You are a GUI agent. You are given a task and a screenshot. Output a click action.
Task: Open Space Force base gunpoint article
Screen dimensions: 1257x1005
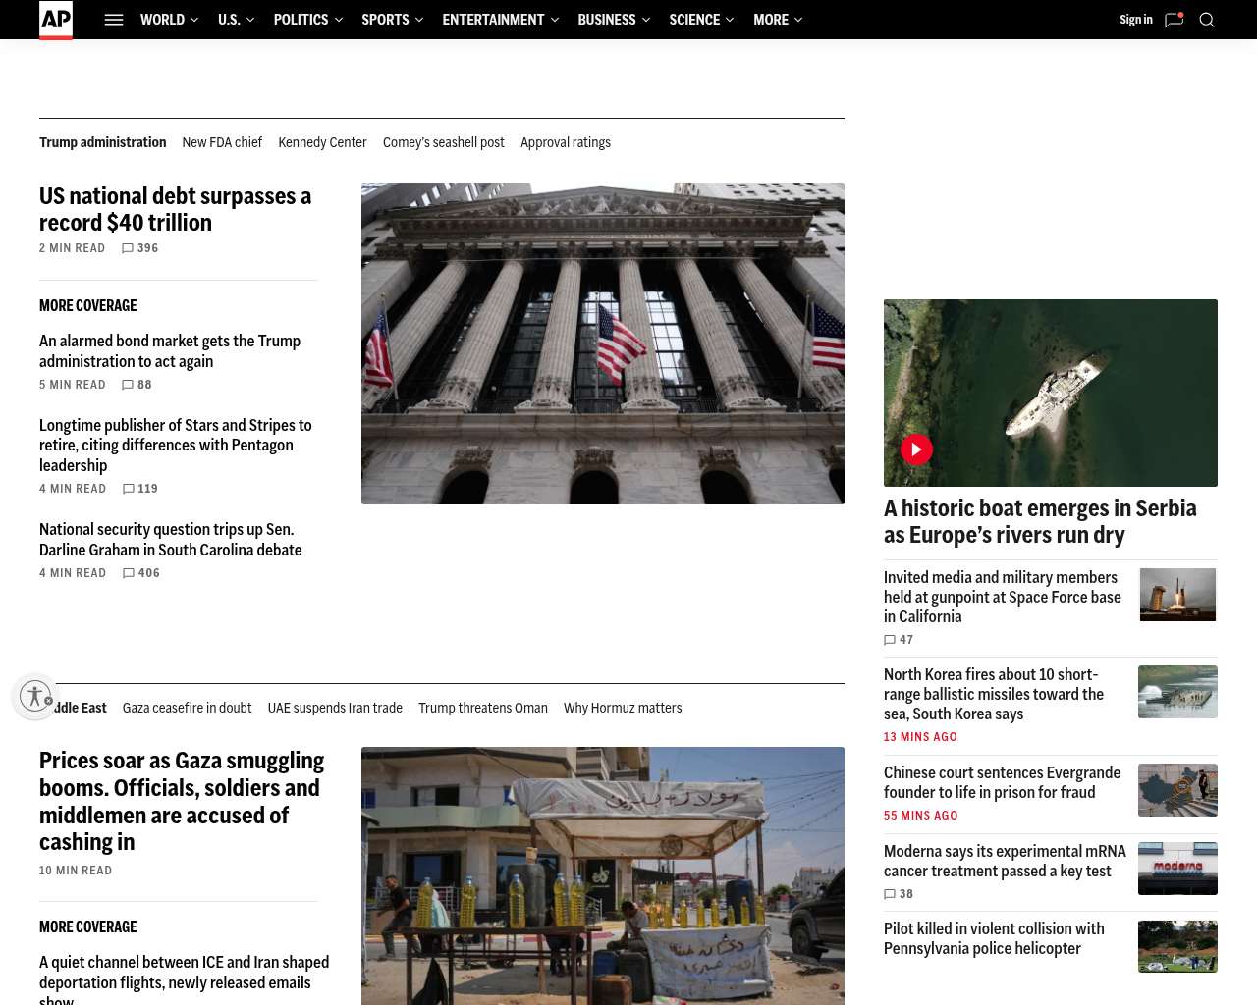[x=1003, y=597]
